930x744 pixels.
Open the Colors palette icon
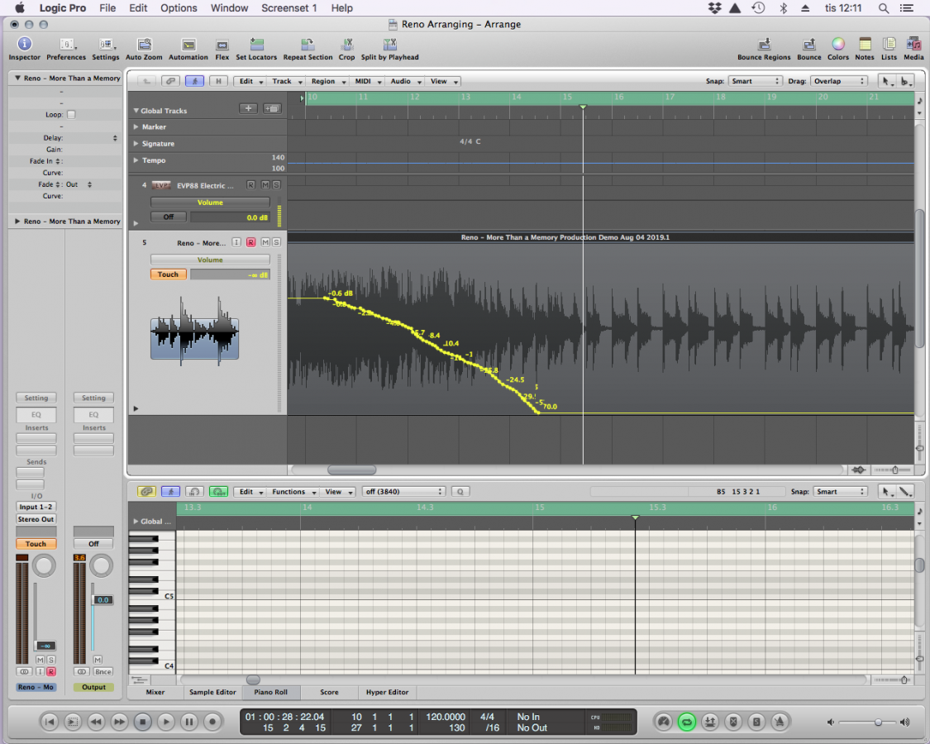(837, 45)
